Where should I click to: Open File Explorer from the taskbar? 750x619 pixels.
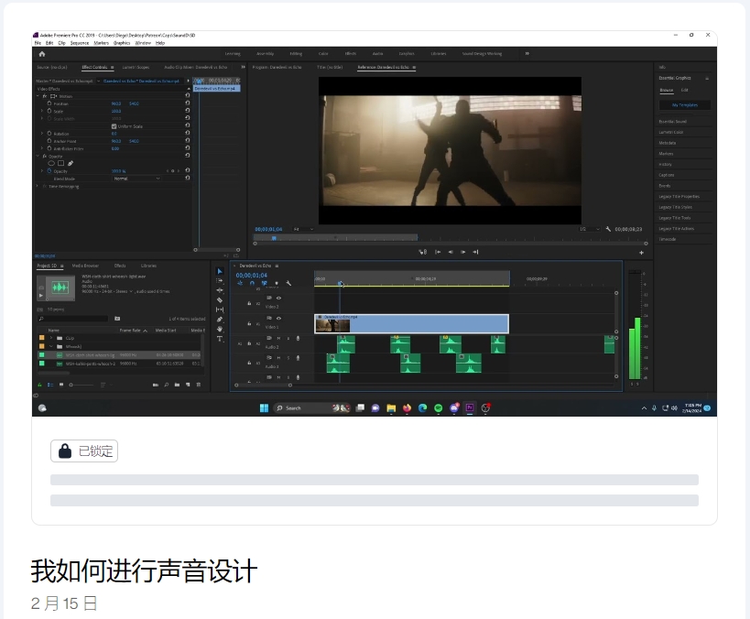coord(391,407)
